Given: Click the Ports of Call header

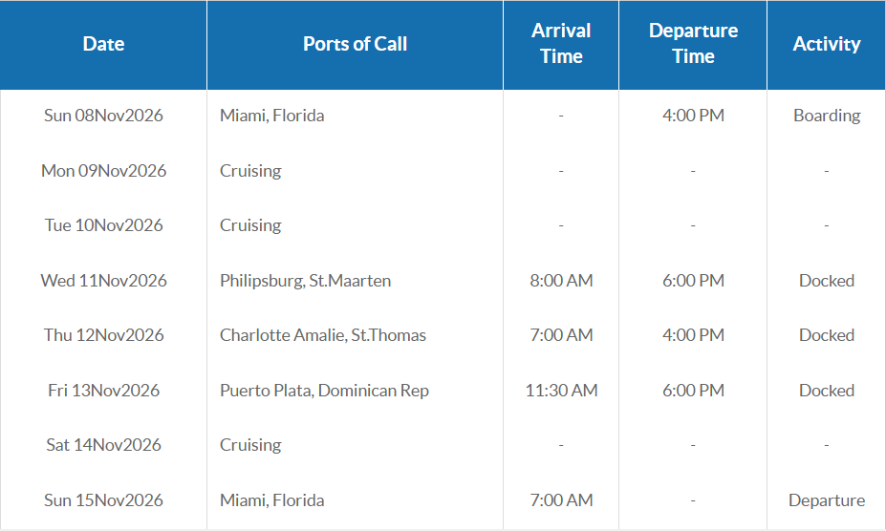Looking at the screenshot, I should tap(355, 44).
